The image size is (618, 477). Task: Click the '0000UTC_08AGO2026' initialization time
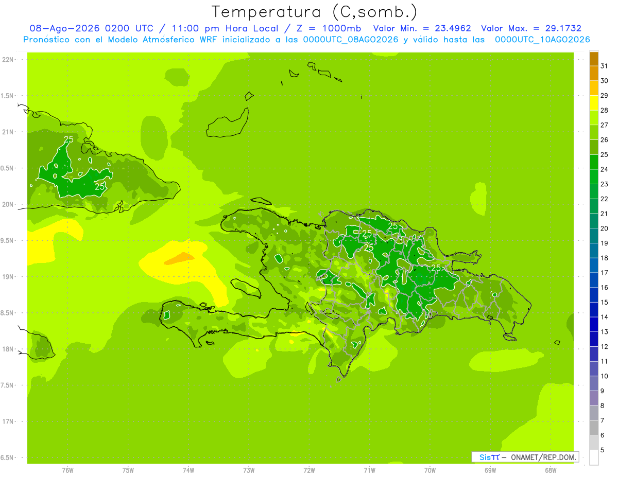point(351,40)
